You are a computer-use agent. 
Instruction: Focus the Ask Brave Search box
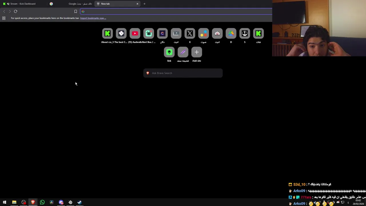(183, 73)
